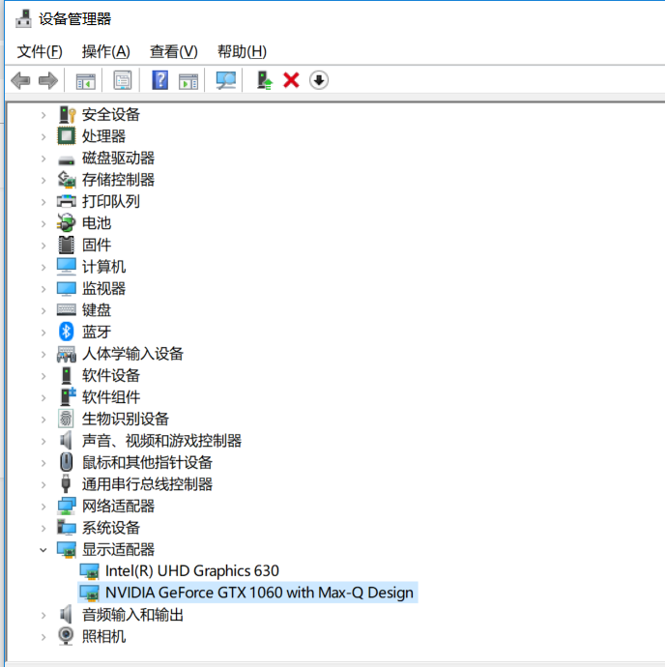Select the 电池 battery icon
The height and width of the screenshot is (667, 665).
pyautogui.click(x=66, y=223)
